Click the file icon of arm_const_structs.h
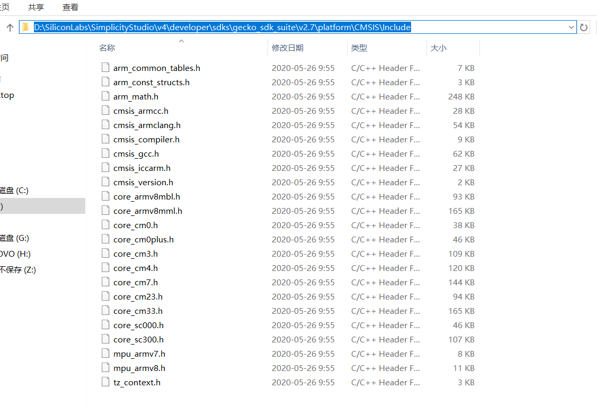Screen dimensions: 597x407 coord(105,82)
